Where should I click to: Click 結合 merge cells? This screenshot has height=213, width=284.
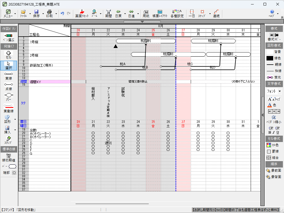273,158
